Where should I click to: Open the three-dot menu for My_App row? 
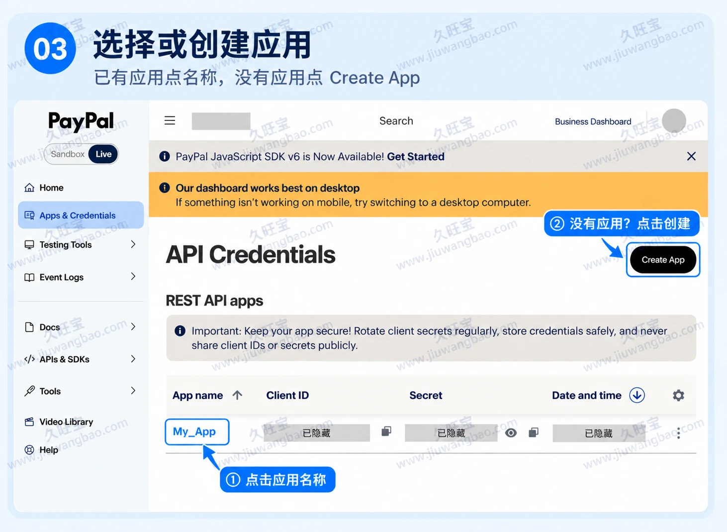tap(678, 433)
